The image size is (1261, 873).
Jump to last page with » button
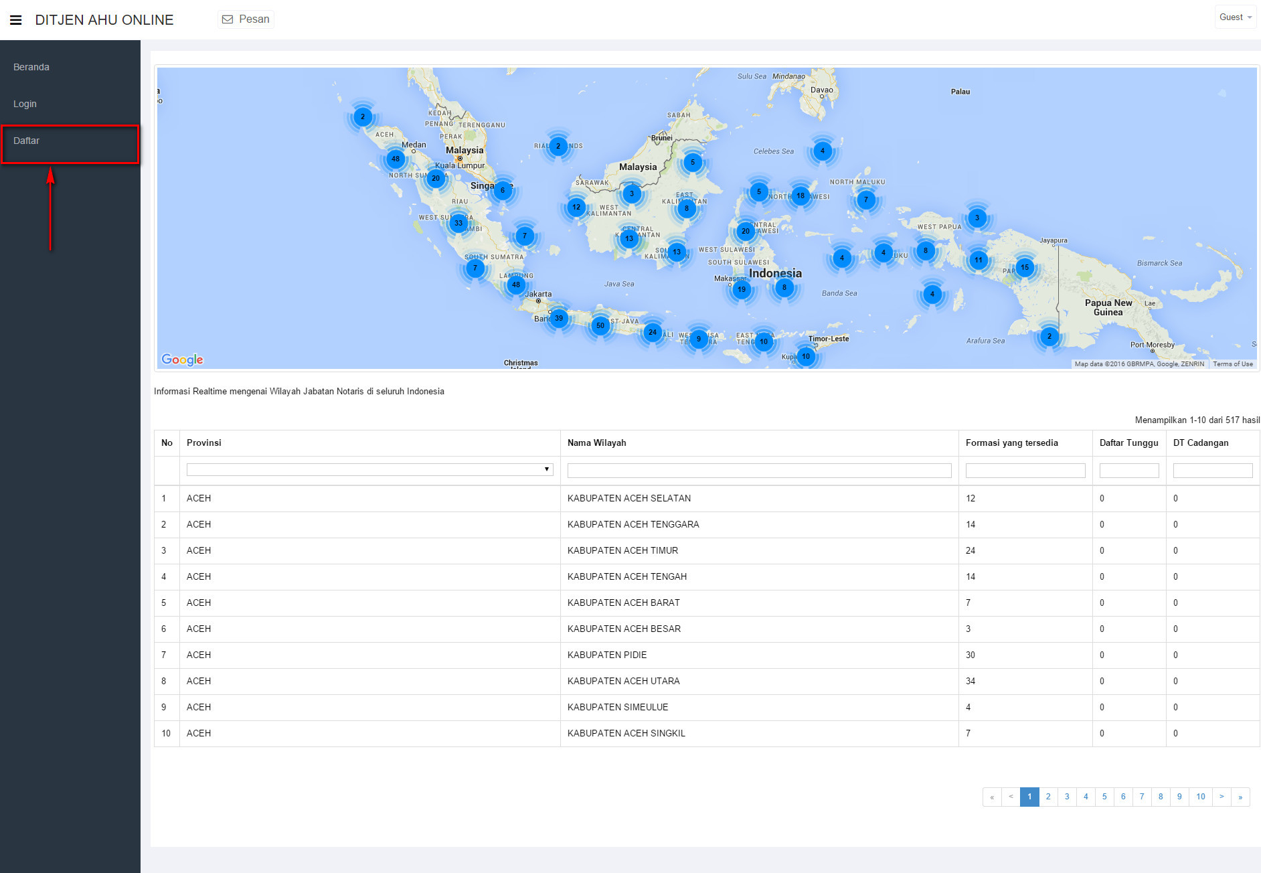point(1240,797)
